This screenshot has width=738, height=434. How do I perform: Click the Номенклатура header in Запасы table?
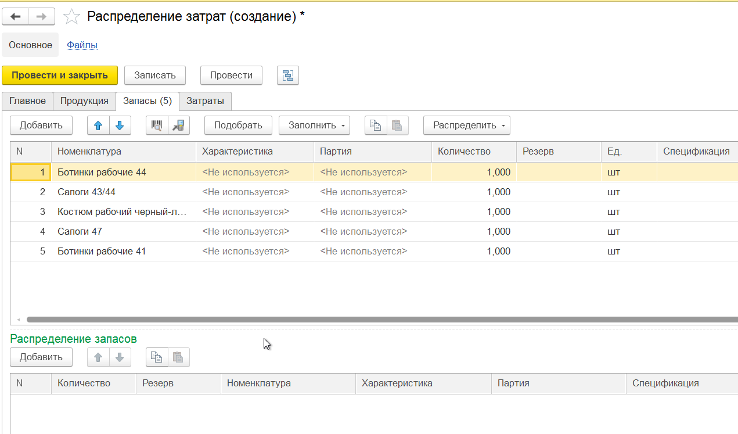(x=124, y=152)
